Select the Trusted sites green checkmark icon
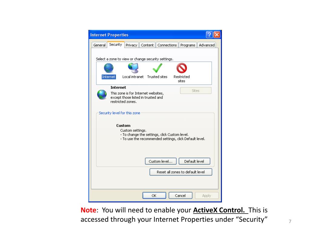Screen dimensions: 310x232 click(x=157, y=68)
